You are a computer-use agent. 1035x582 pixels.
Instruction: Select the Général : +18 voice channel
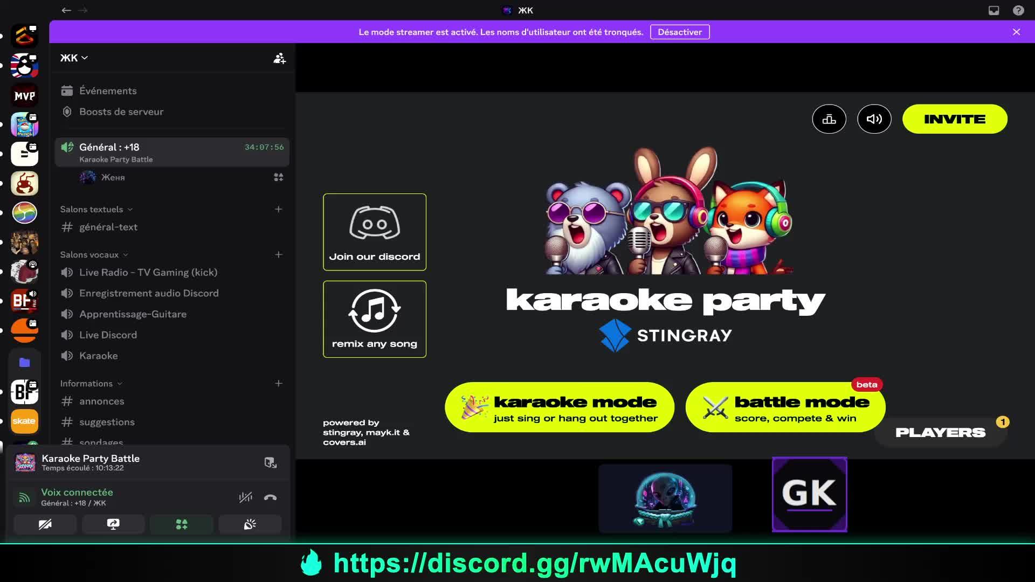pos(172,152)
